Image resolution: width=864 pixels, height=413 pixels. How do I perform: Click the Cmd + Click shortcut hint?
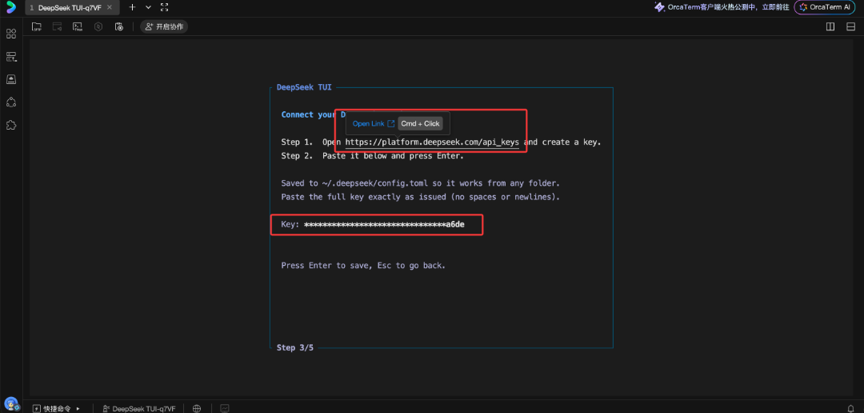421,123
